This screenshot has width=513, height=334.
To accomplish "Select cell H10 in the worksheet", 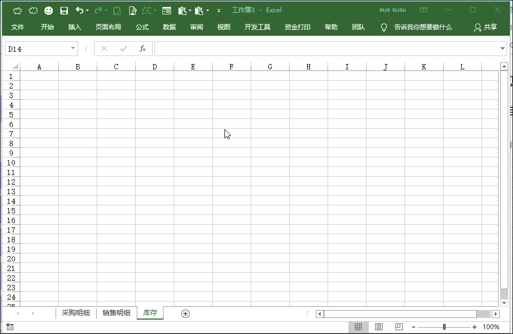I will tap(308, 163).
